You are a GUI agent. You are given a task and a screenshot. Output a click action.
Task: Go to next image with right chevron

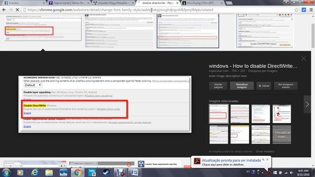pyautogui.click(x=307, y=104)
